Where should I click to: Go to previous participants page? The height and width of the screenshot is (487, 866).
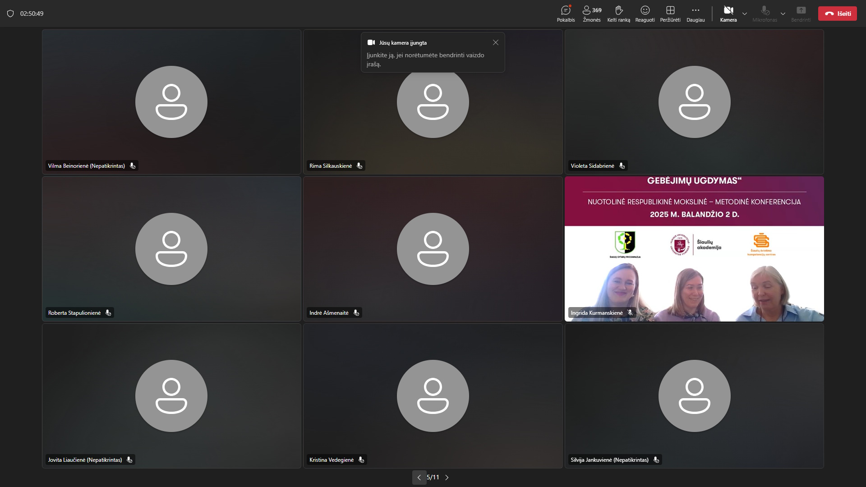[419, 477]
